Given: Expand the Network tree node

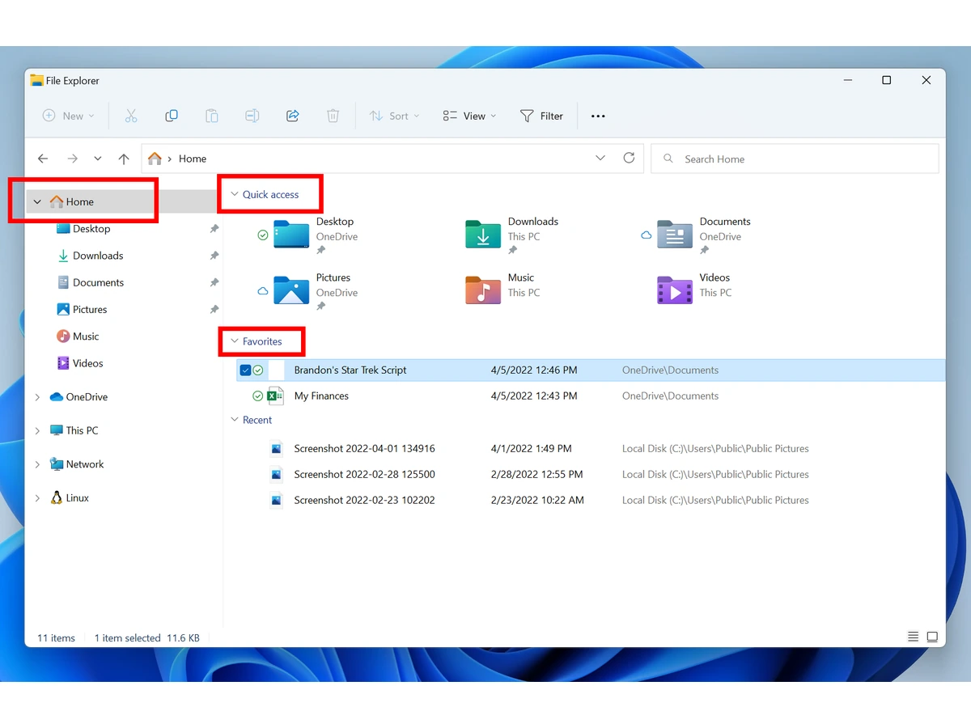Looking at the screenshot, I should [37, 464].
